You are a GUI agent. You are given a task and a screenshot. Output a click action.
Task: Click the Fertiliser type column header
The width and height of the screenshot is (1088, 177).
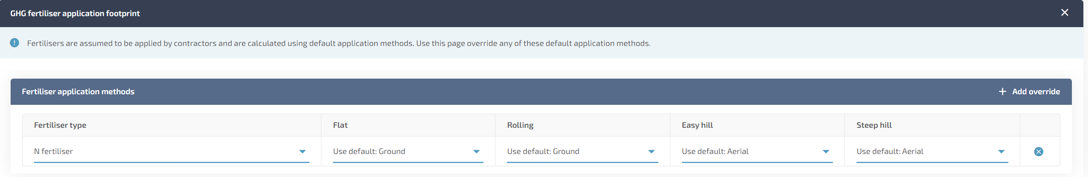pos(60,125)
